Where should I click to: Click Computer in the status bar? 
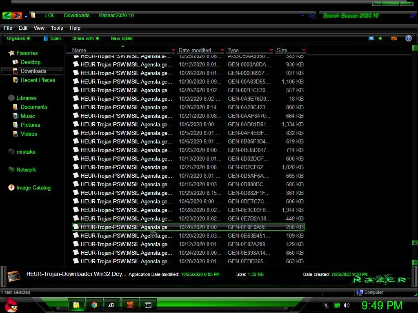click(x=370, y=292)
